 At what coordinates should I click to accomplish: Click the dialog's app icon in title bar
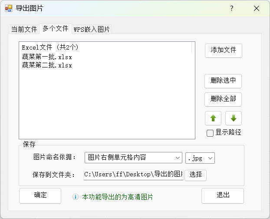(x=9, y=8)
